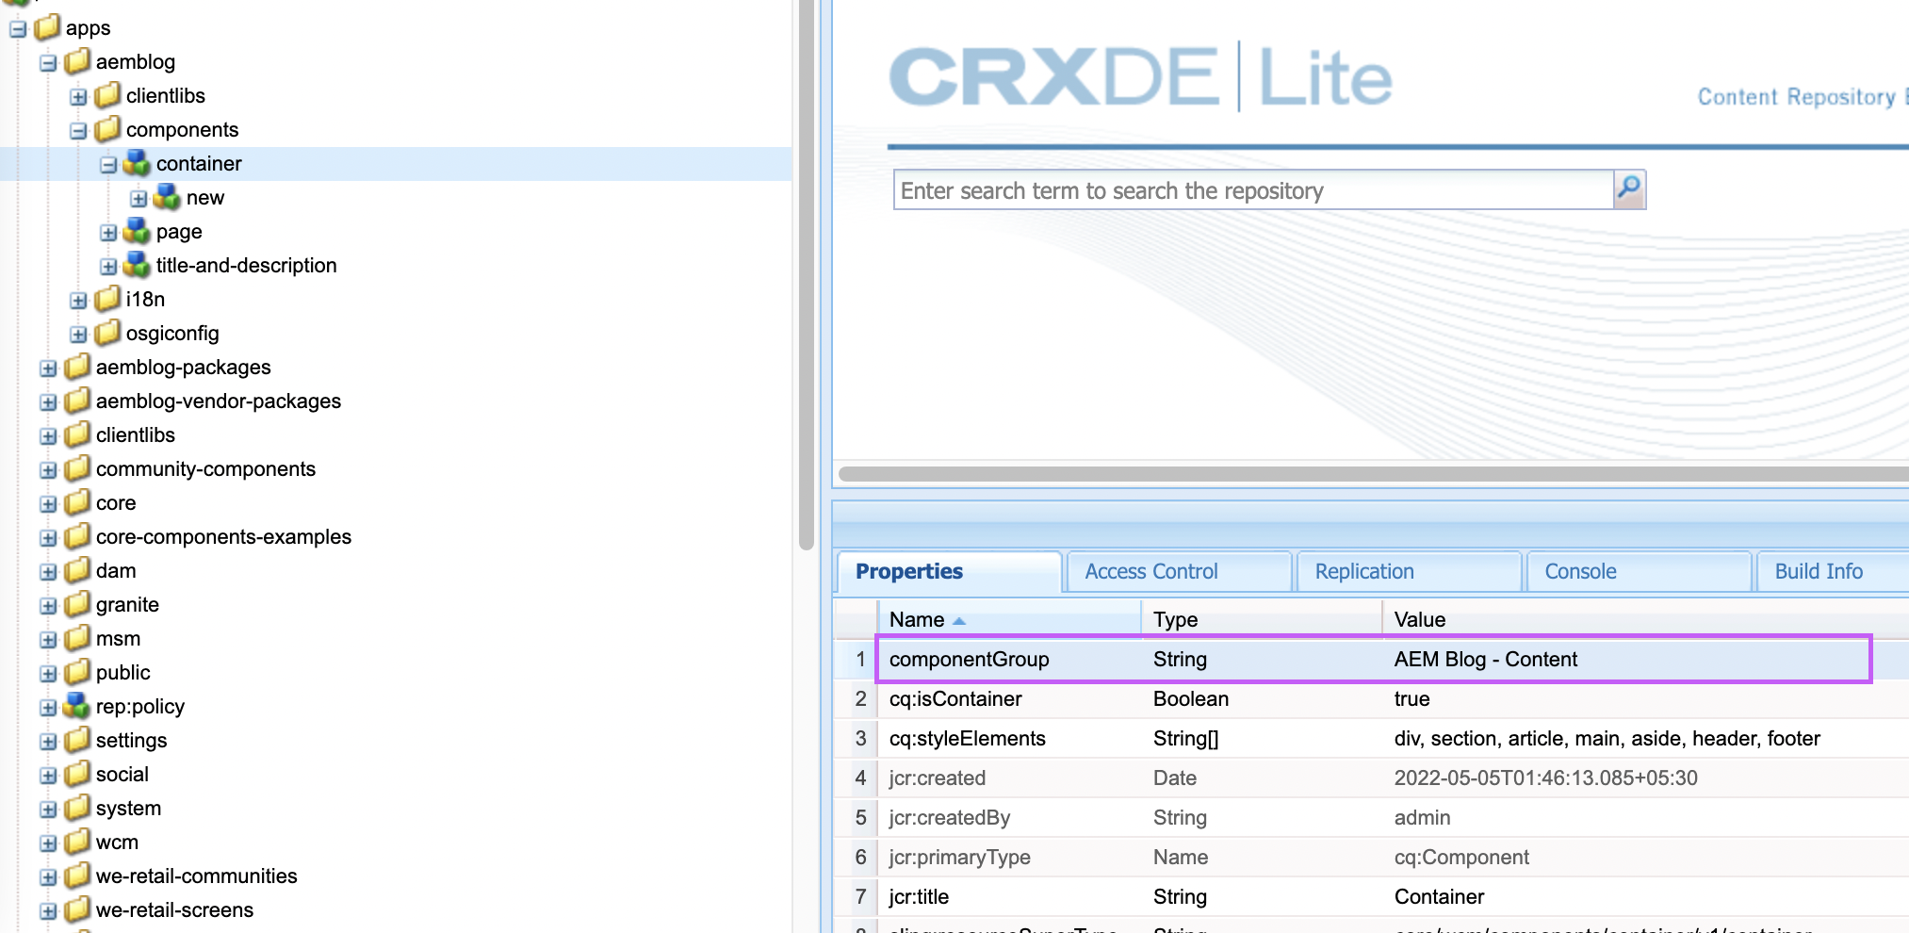Click the AEM Blog - Content value
This screenshot has width=1909, height=933.
point(1485,659)
